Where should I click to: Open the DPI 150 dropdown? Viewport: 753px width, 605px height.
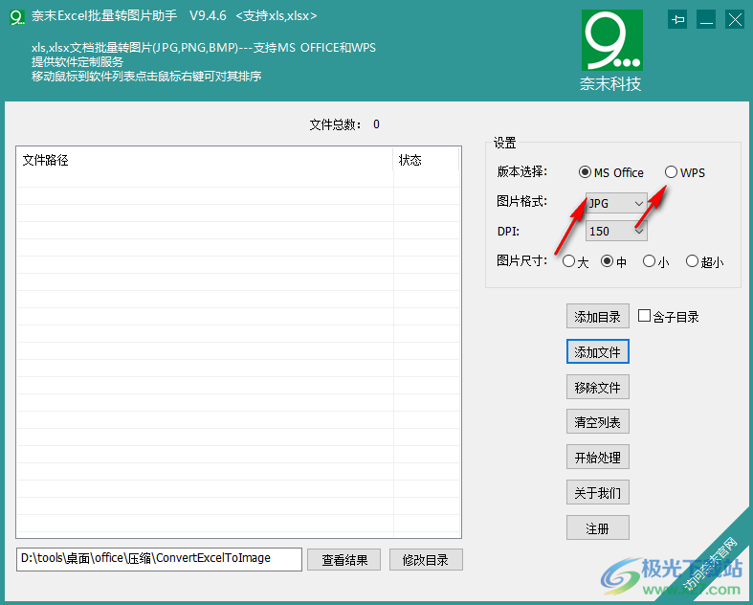[x=616, y=231]
